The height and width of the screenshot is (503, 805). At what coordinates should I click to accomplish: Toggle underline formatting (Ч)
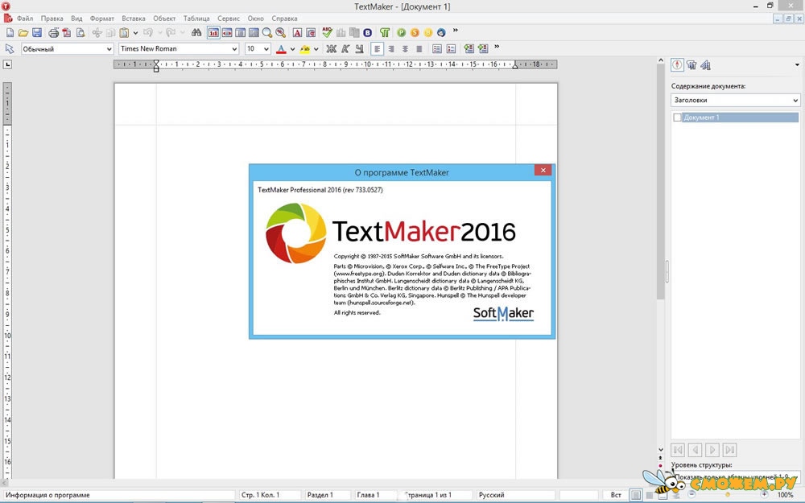[x=359, y=49]
